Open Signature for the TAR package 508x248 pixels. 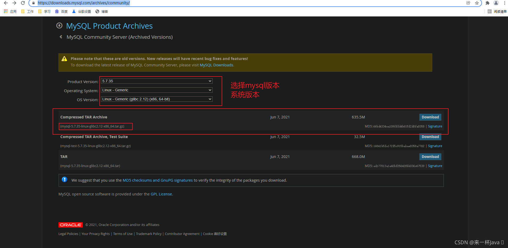435,166
